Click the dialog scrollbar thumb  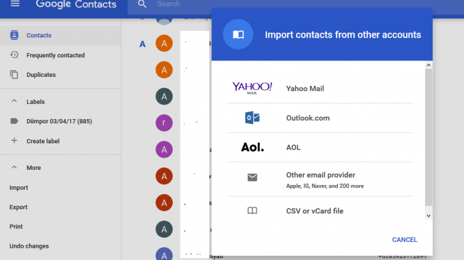tap(428, 137)
